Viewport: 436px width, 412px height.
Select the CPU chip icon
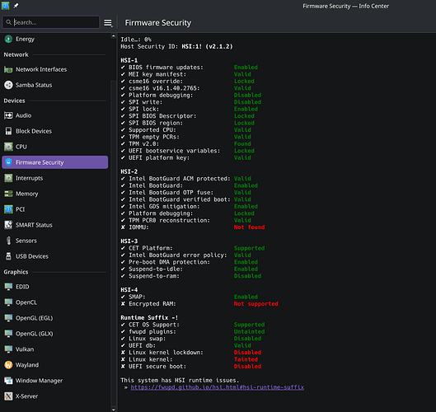(8, 147)
